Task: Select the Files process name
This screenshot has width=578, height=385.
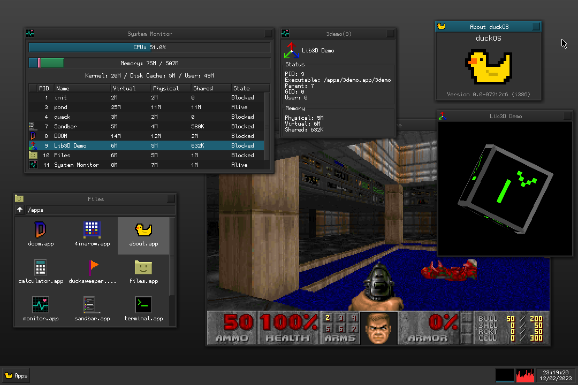Action: (x=62, y=155)
